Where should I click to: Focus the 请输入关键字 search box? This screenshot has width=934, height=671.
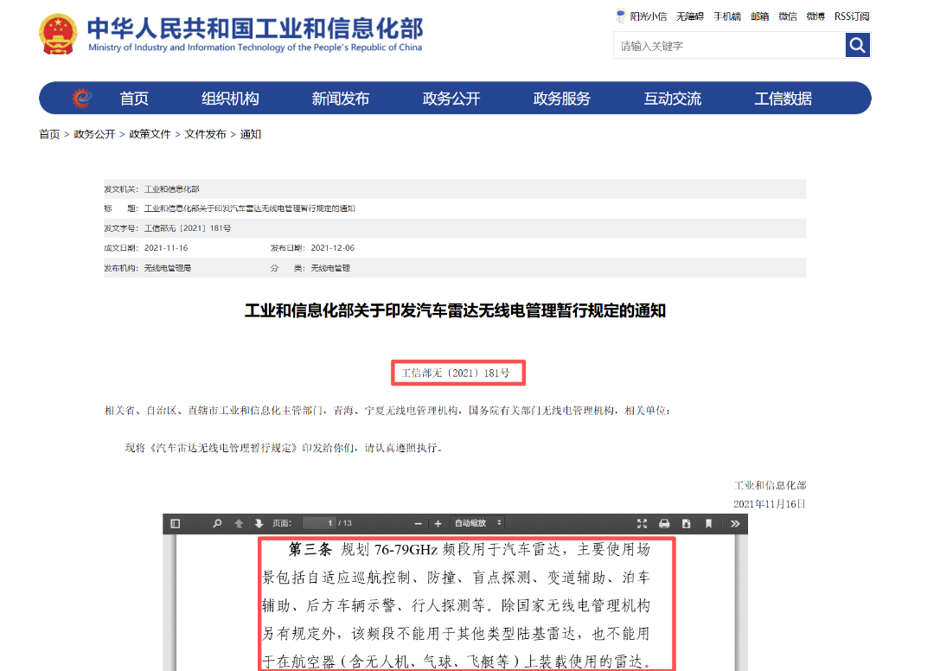coord(728,46)
